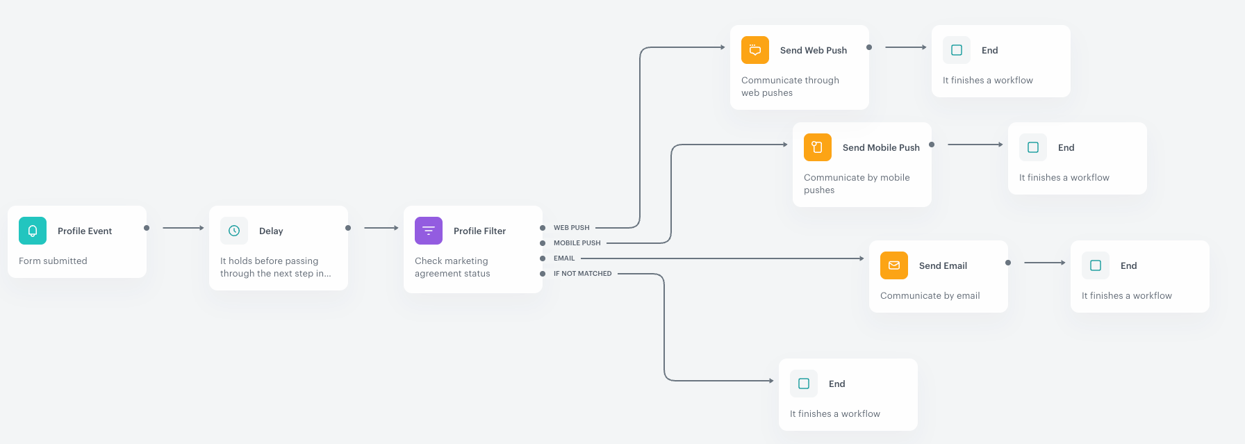Select the orange Send Web Push icon
Screen dimensions: 1245x444
click(x=755, y=50)
